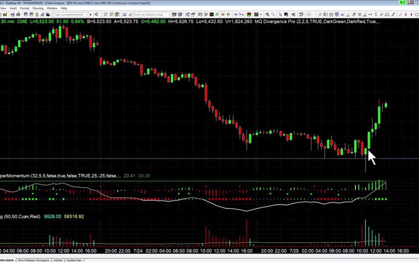The width and height of the screenshot is (419, 262).
Task: Open the Indicies workspace tab
Action: pyautogui.click(x=57, y=260)
